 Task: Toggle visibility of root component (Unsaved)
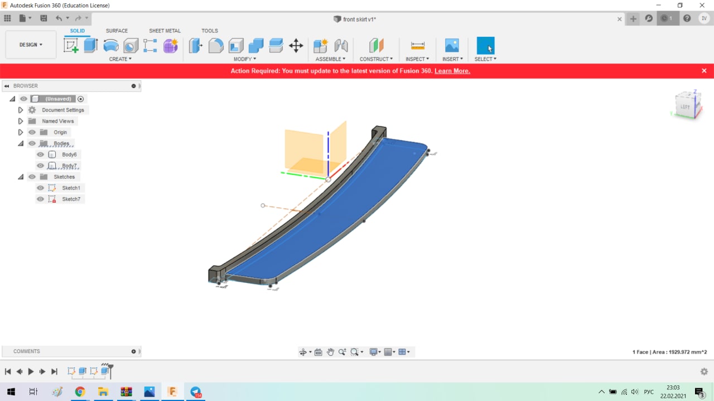click(23, 99)
